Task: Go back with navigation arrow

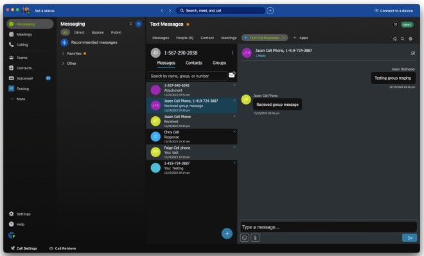Action: pos(162,10)
